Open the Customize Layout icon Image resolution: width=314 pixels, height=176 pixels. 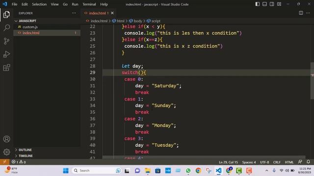pos(279,4)
